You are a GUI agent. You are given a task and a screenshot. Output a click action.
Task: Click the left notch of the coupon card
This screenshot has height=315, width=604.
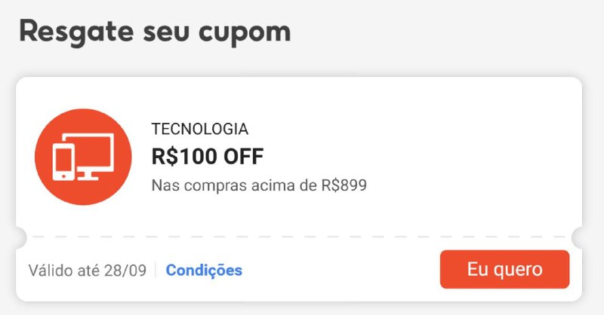point(20,238)
